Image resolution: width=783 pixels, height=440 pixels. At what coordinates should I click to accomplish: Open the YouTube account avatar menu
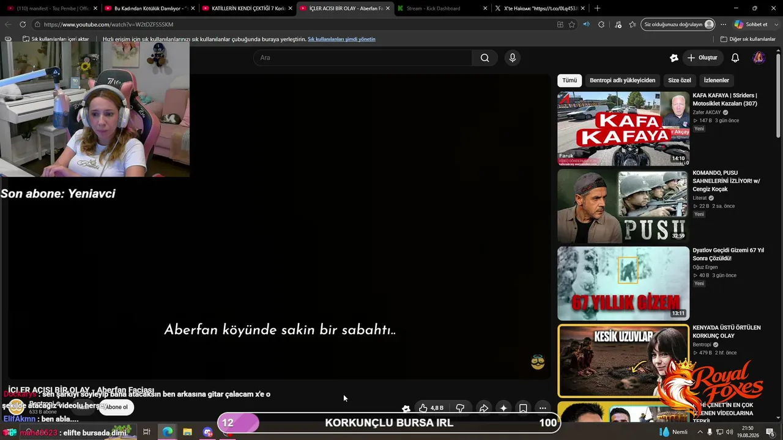pyautogui.click(x=759, y=58)
